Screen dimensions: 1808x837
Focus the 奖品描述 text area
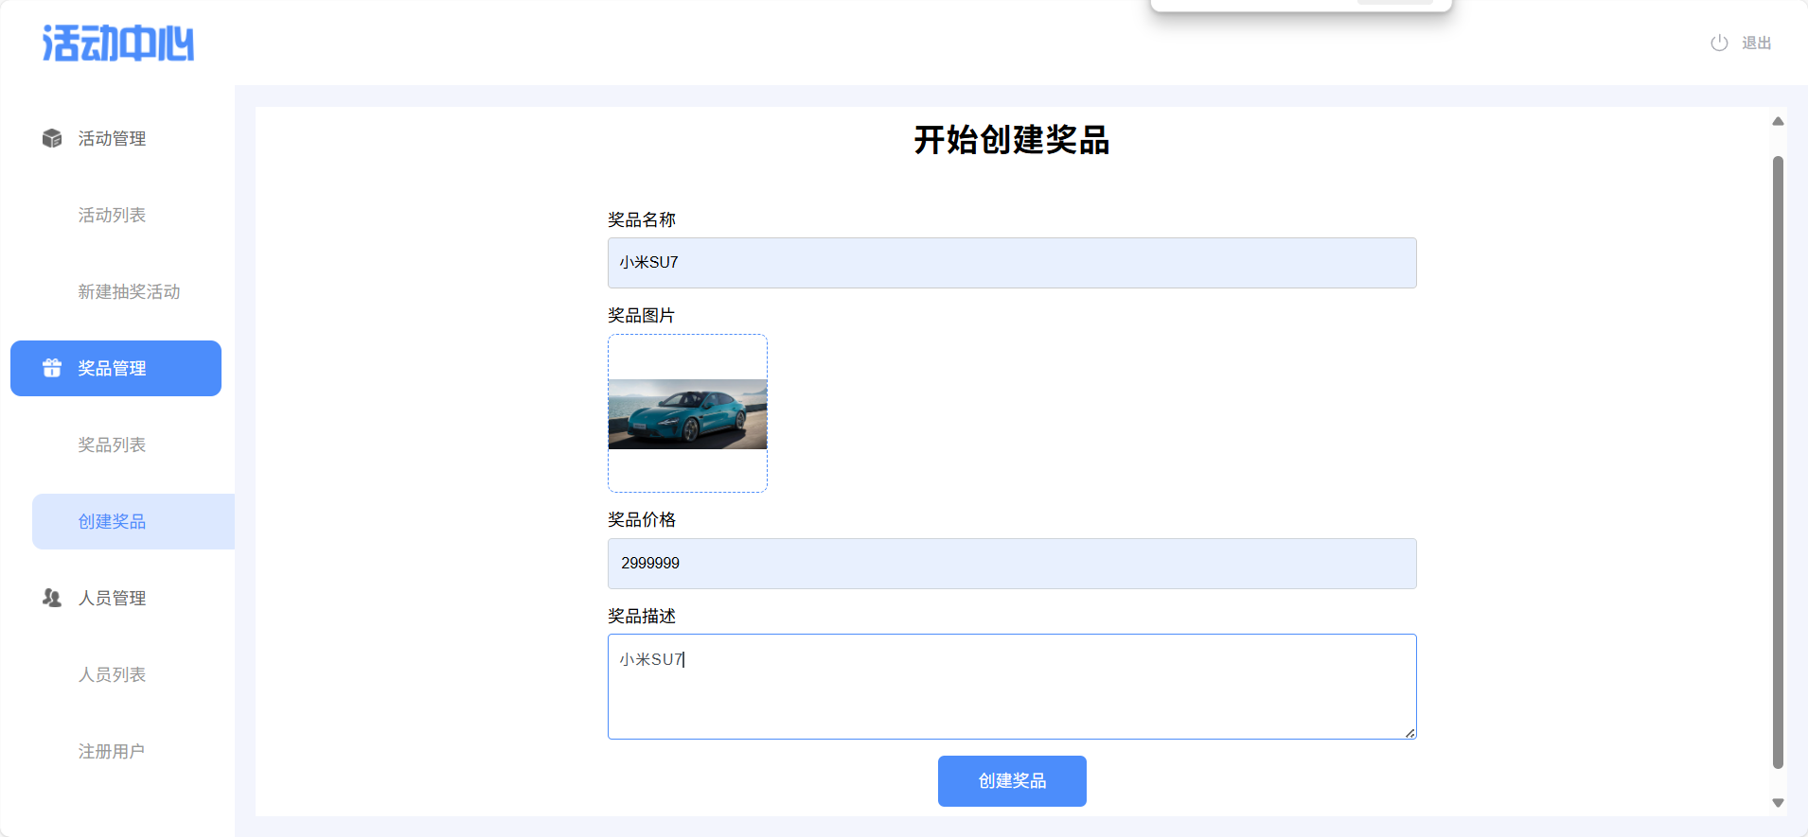1012,687
